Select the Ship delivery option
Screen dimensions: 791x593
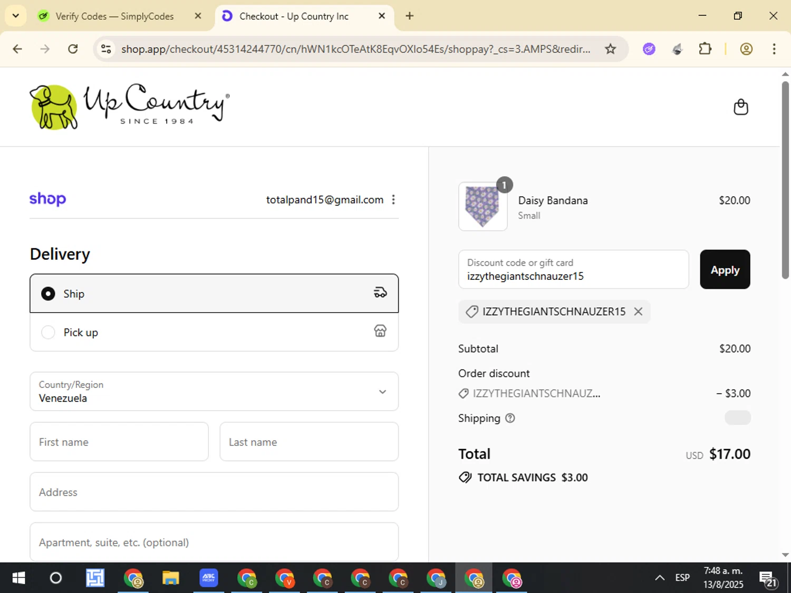(214, 294)
